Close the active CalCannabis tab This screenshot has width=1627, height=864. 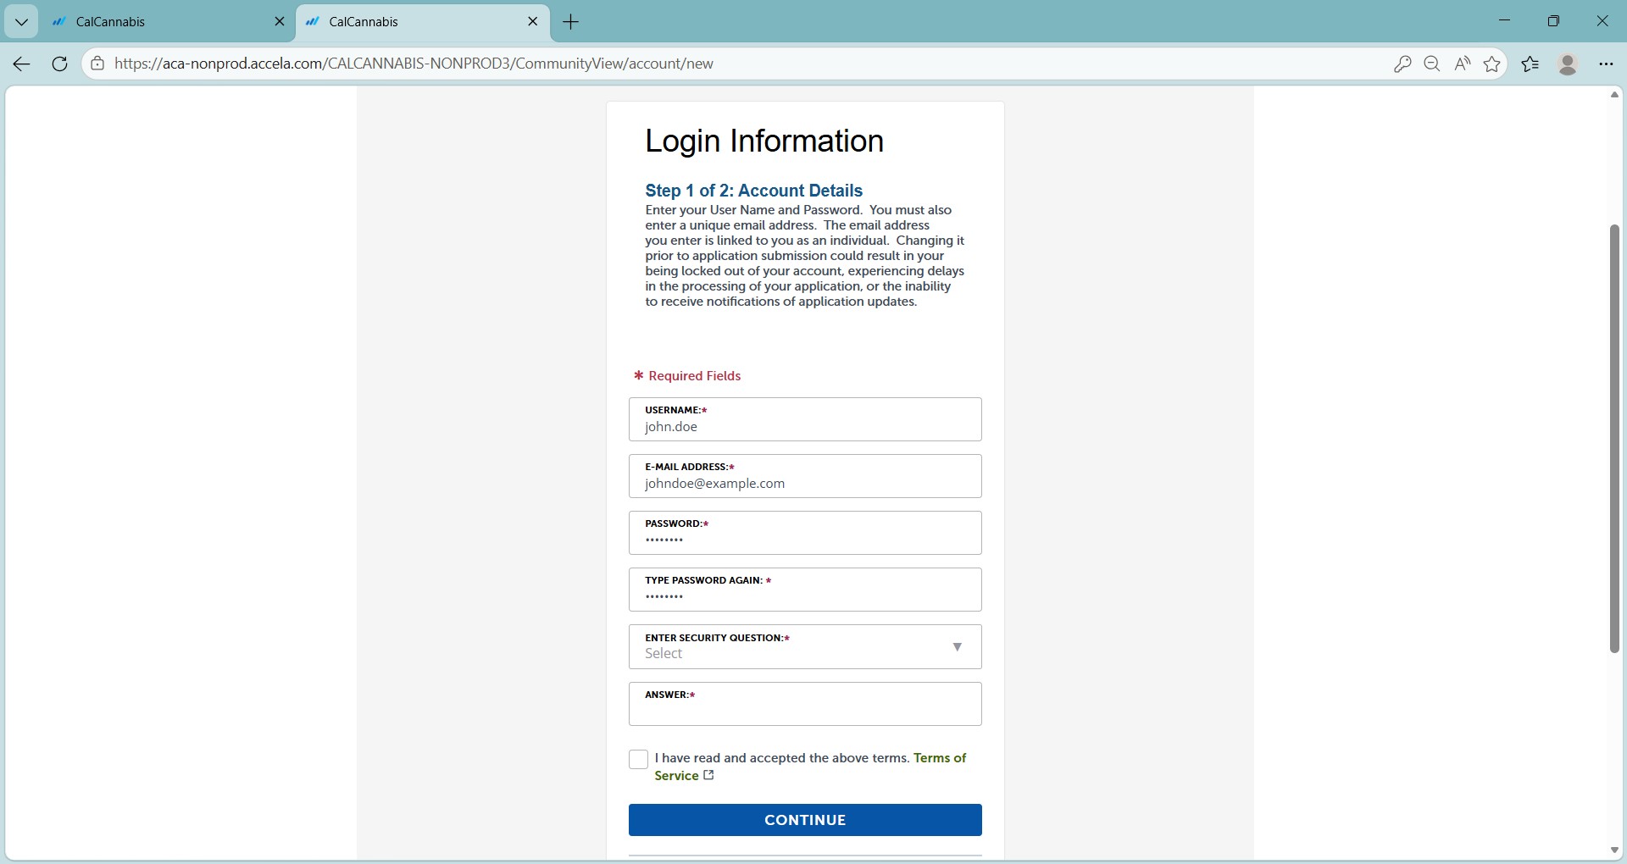coord(533,22)
